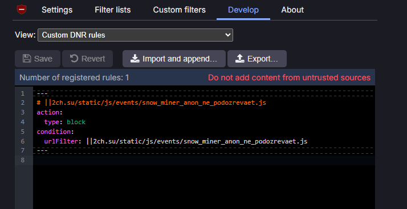This screenshot has width=407, height=209.
Task: Select the Develop tab
Action: pos(243,10)
